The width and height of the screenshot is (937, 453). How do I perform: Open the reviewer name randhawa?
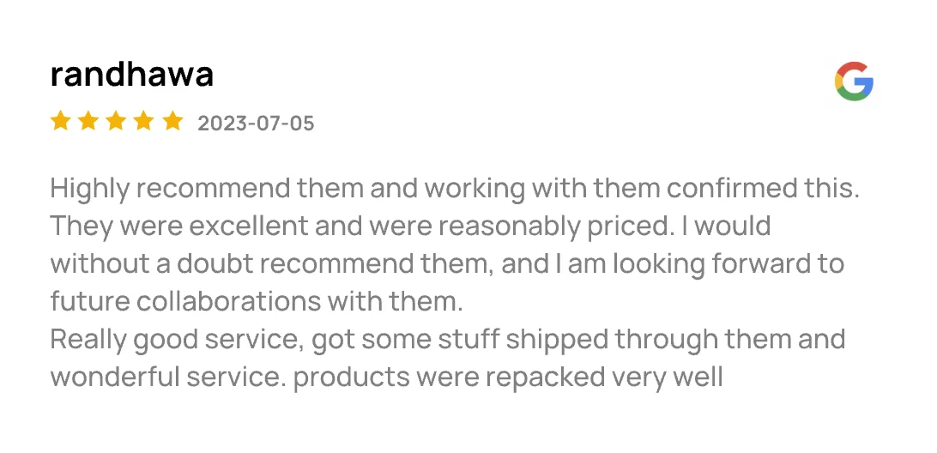[131, 75]
